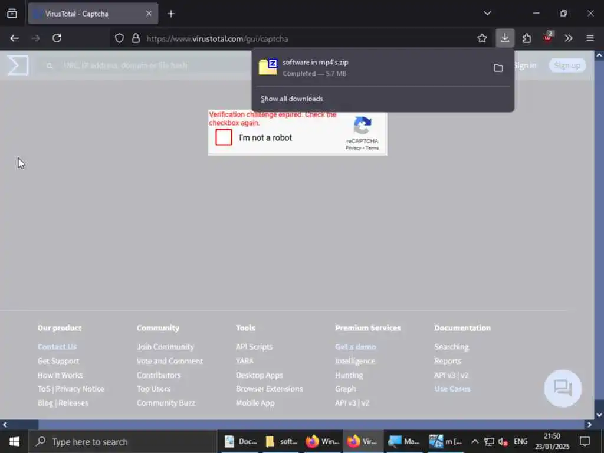Open the YARA tools link
Viewport: 604px width, 453px height.
click(245, 361)
